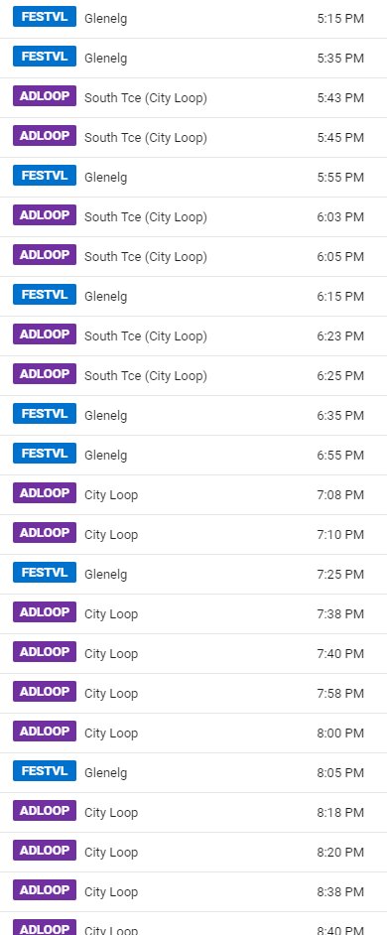Viewport: 387px width, 935px height.
Task: Select the ADLOOP badge at 7:08 PM
Action: (45, 493)
